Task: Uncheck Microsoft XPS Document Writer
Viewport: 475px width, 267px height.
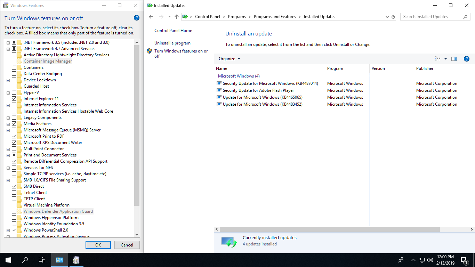Action: pyautogui.click(x=14, y=143)
